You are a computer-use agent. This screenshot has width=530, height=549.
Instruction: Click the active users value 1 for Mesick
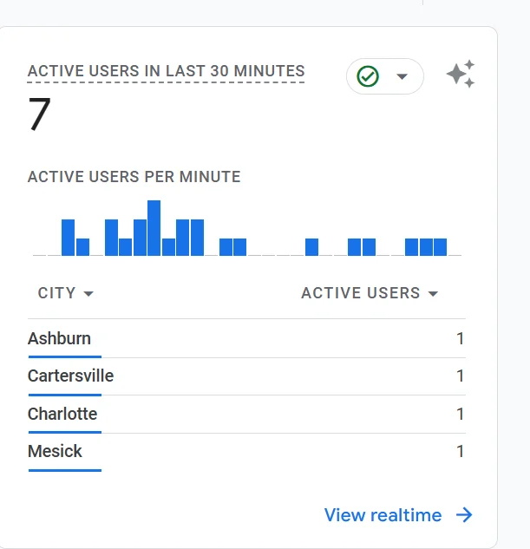(x=461, y=451)
